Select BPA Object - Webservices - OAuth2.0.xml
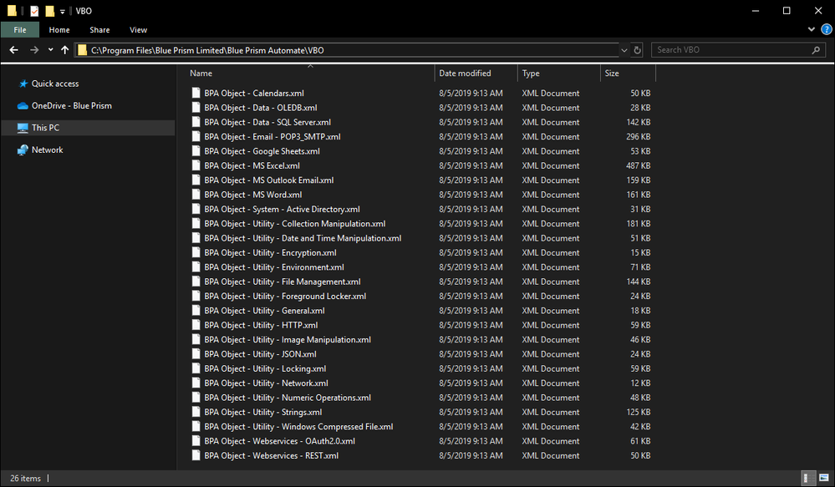The image size is (835, 487). tap(279, 441)
